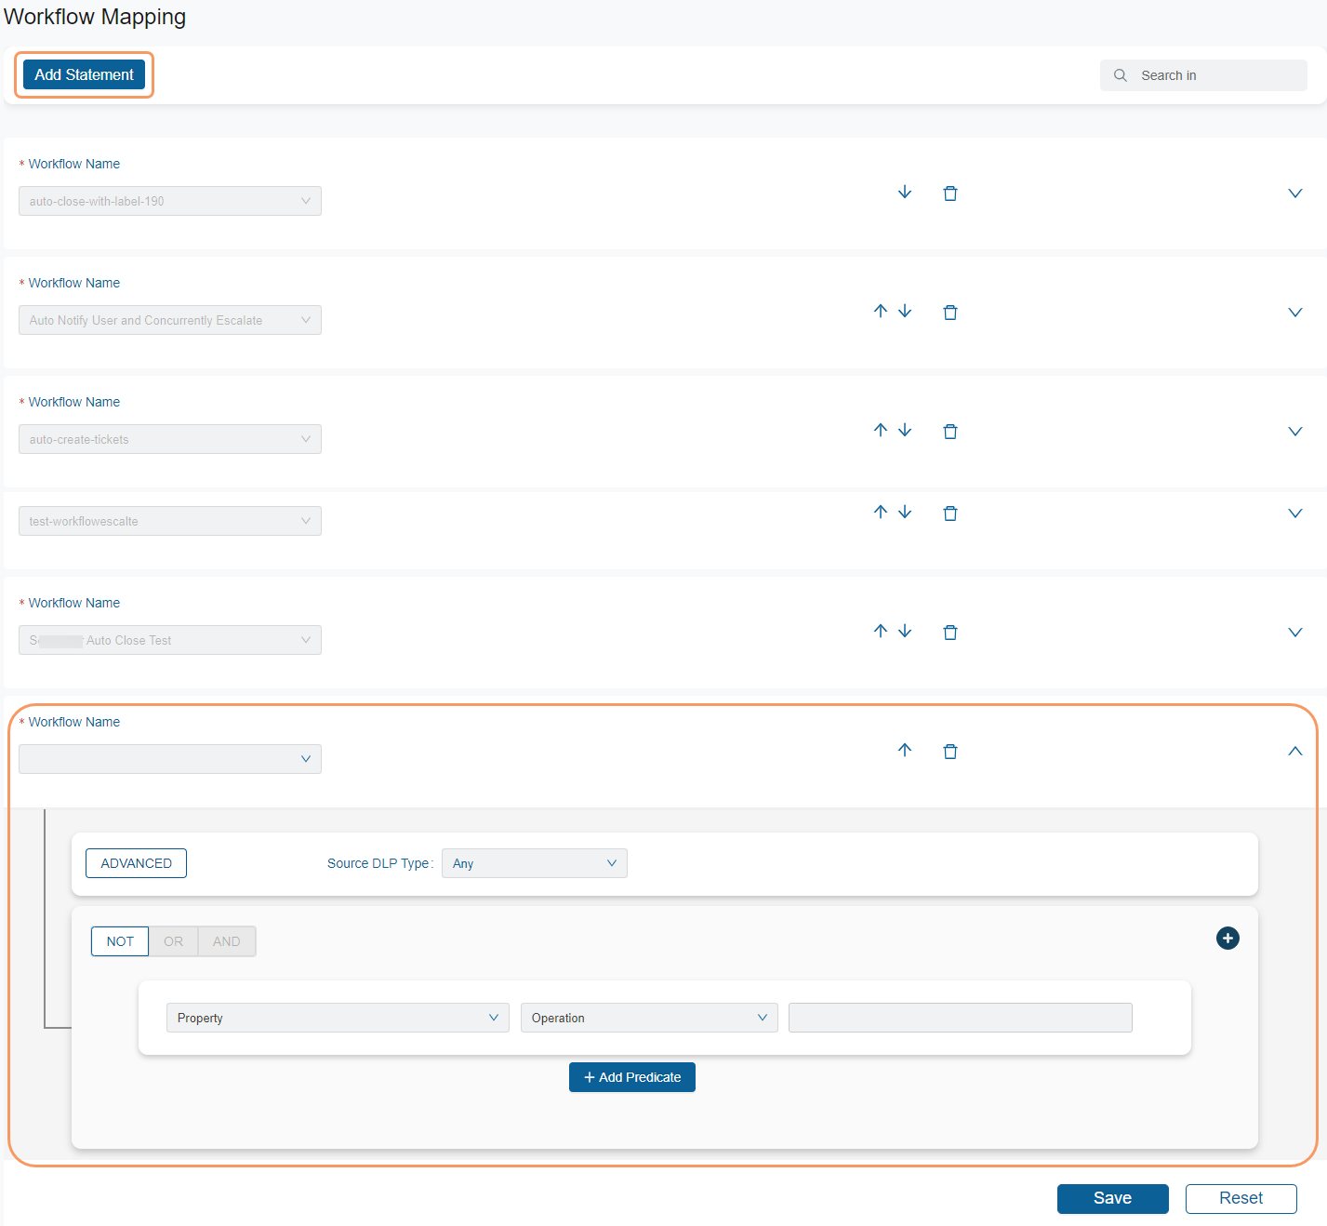The height and width of the screenshot is (1226, 1327).
Task: Move the new empty statement up
Action: point(905,751)
